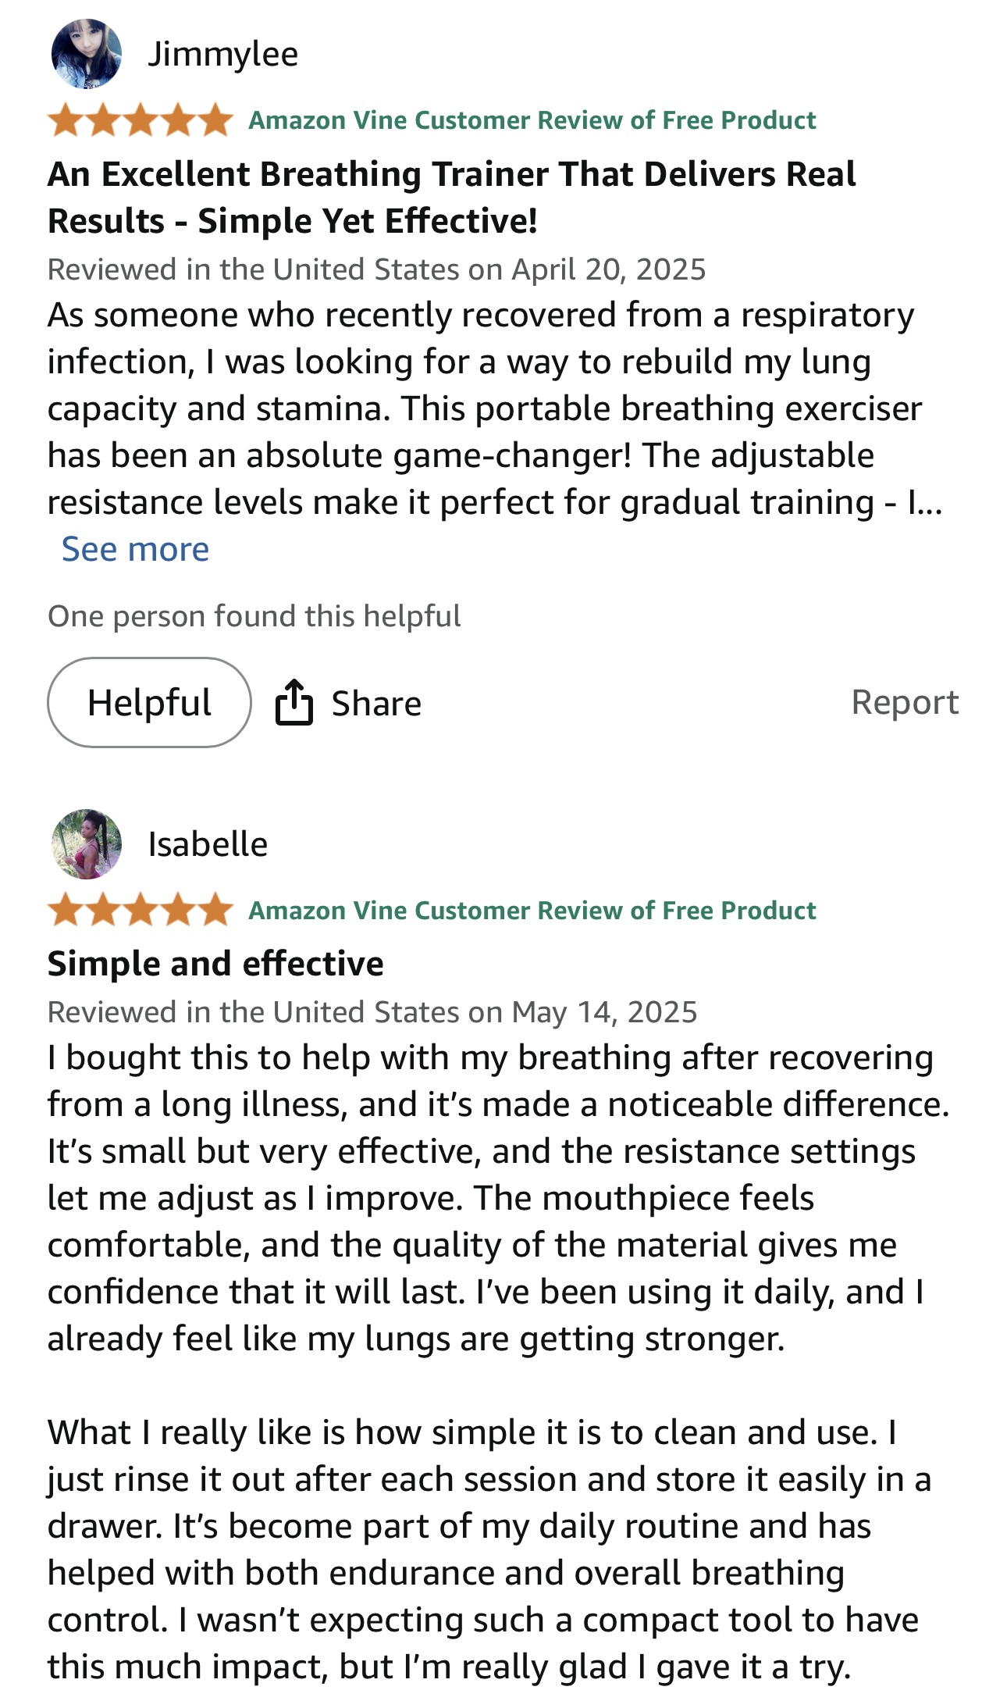The width and height of the screenshot is (1007, 1708).
Task: Open the 'An Excellent Breathing Trainer' review title
Action: (451, 197)
